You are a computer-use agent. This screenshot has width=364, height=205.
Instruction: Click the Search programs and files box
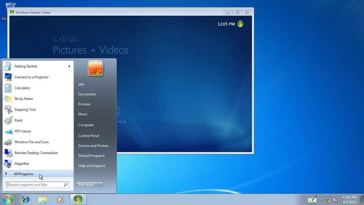[38, 185]
